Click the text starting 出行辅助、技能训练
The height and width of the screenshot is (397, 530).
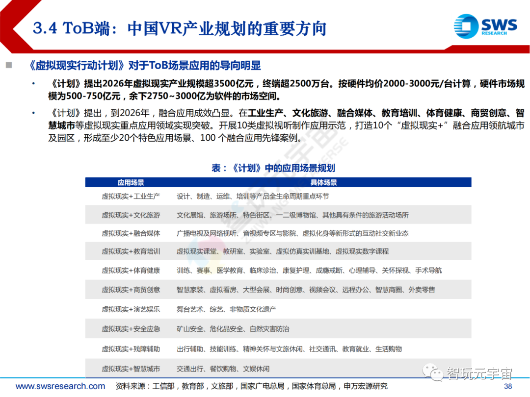pos(290,349)
